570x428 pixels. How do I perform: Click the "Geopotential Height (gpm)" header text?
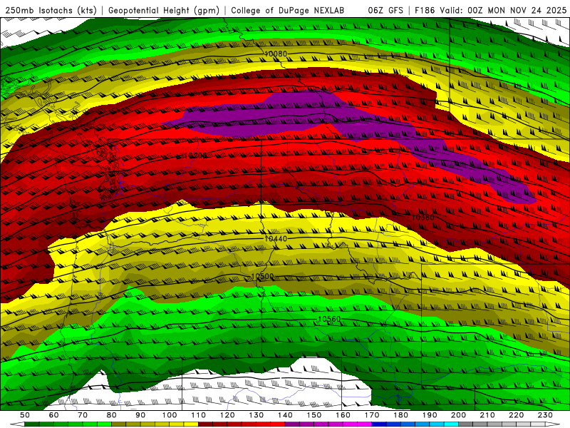[164, 11]
